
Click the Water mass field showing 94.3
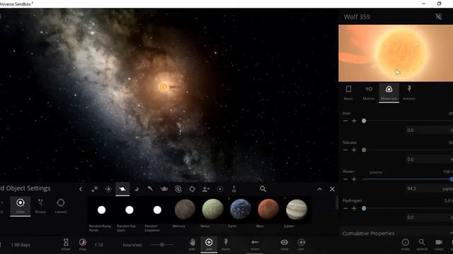[423, 188]
